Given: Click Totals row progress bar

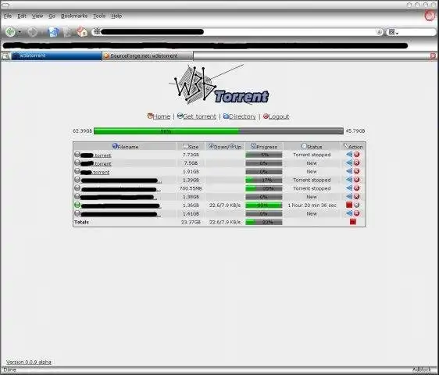Looking at the screenshot, I should [x=264, y=222].
